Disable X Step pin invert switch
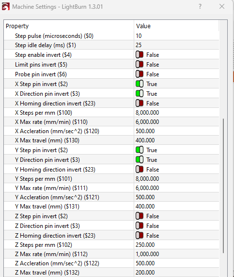This screenshot has height=277, width=234. [x=140, y=84]
